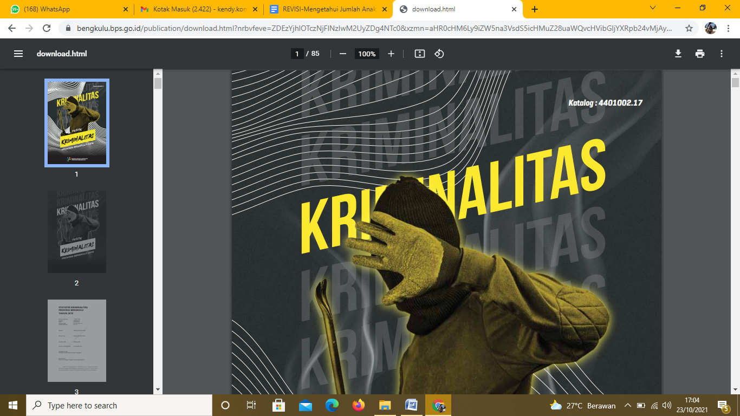Click the PDF zoom in plus button
Image resolution: width=740 pixels, height=416 pixels.
391,54
